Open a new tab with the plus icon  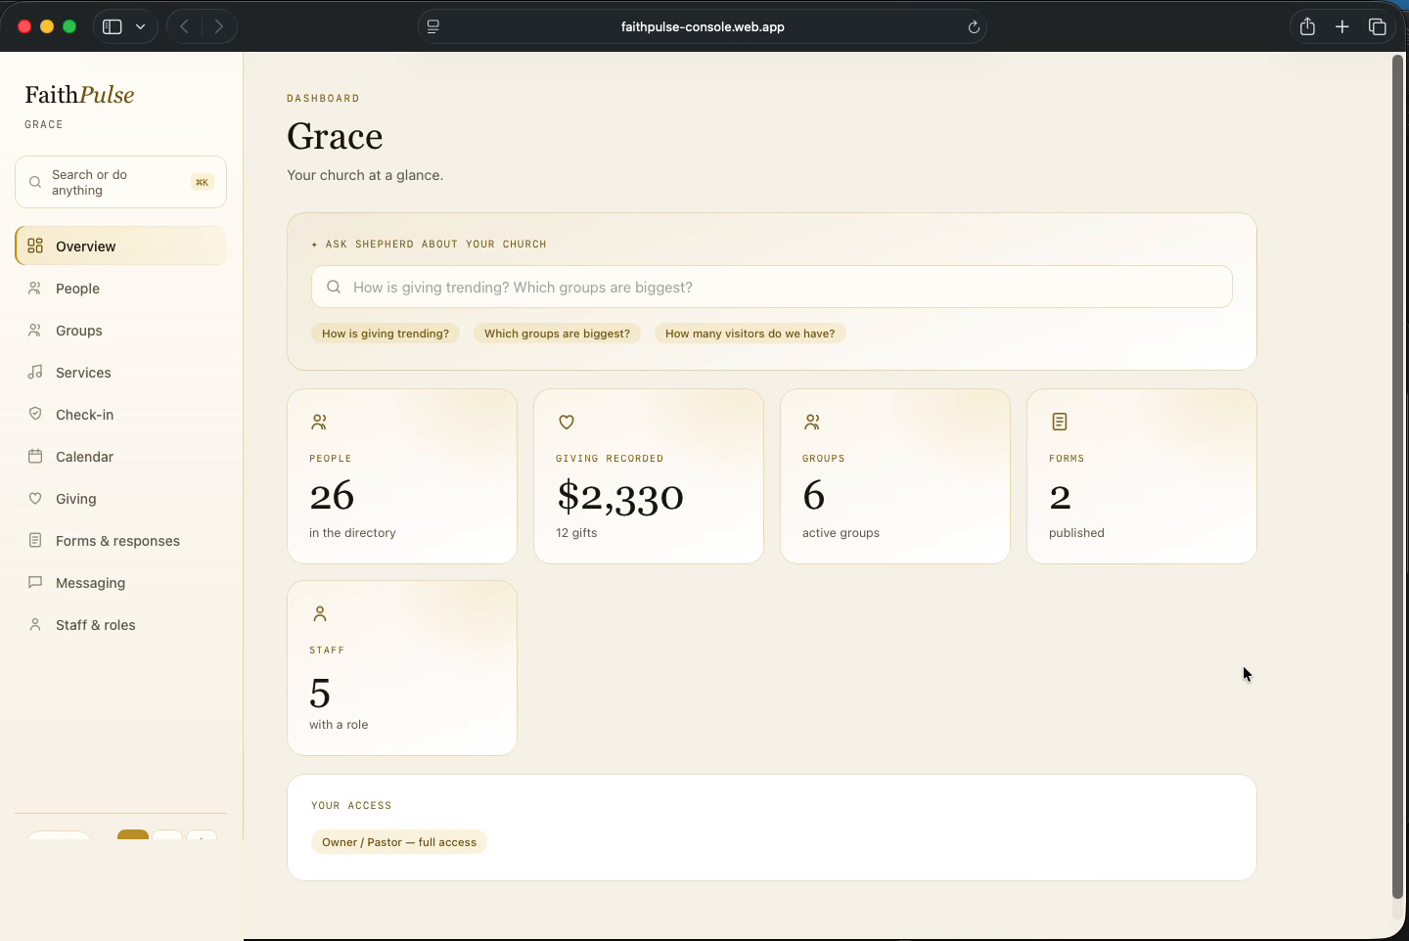[1342, 26]
